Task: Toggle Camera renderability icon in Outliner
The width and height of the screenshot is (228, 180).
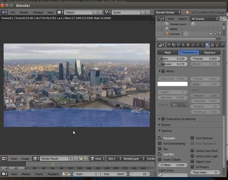Action: coord(220,34)
